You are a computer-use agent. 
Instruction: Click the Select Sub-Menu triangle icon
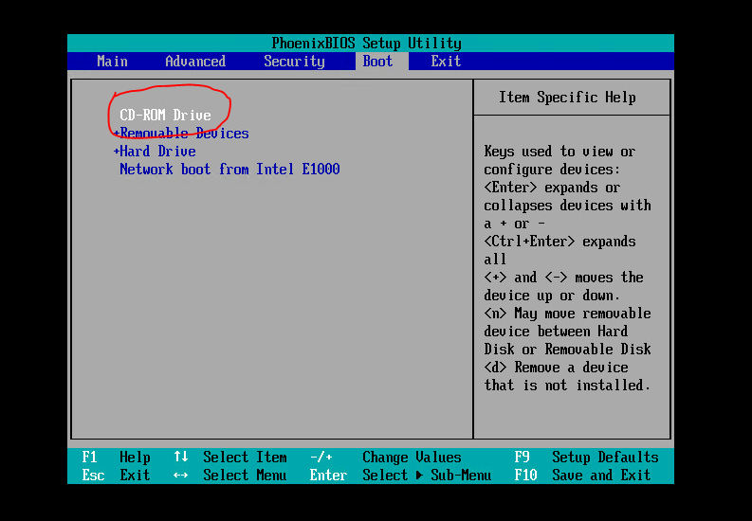pyautogui.click(x=420, y=476)
